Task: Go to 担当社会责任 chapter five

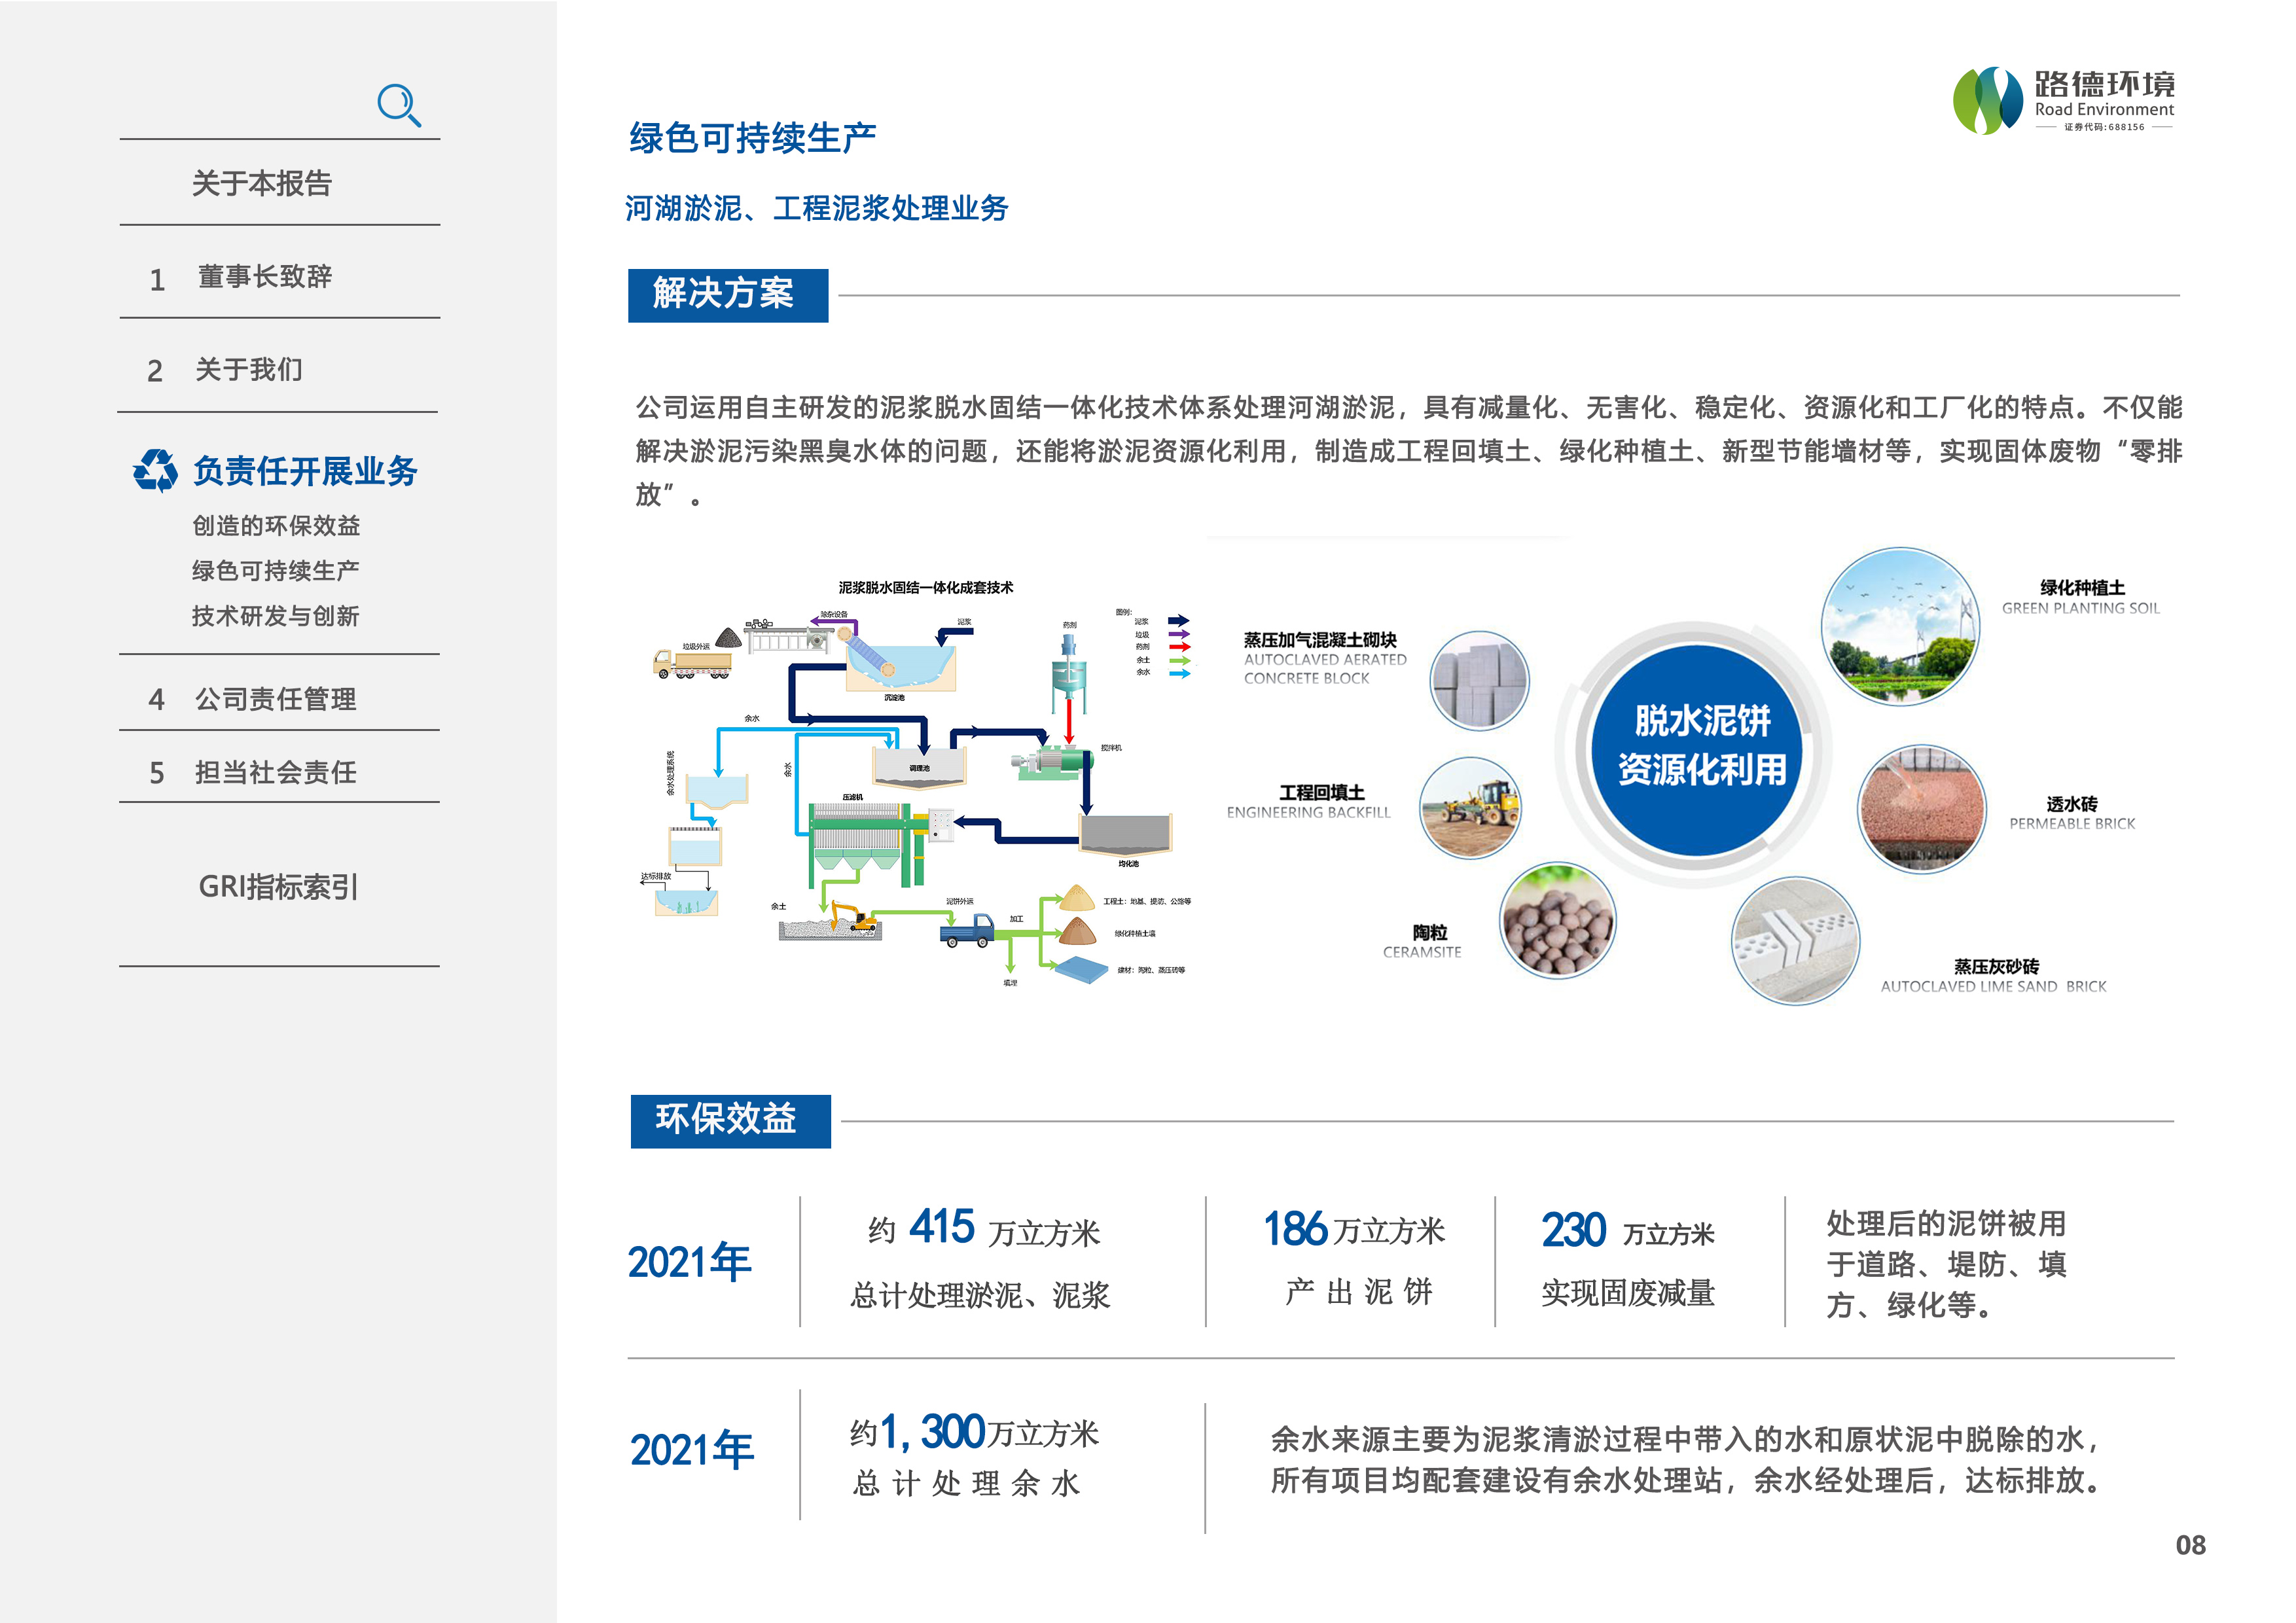Action: (x=275, y=772)
